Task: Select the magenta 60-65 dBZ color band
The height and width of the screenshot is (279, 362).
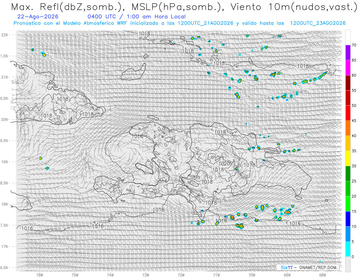Action: [x=348, y=67]
